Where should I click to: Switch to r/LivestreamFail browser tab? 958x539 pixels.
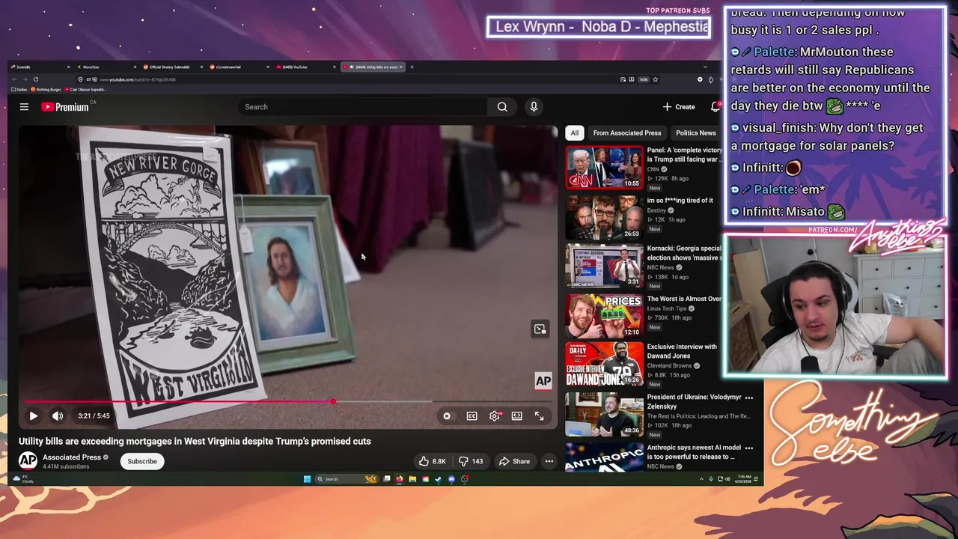[240, 67]
